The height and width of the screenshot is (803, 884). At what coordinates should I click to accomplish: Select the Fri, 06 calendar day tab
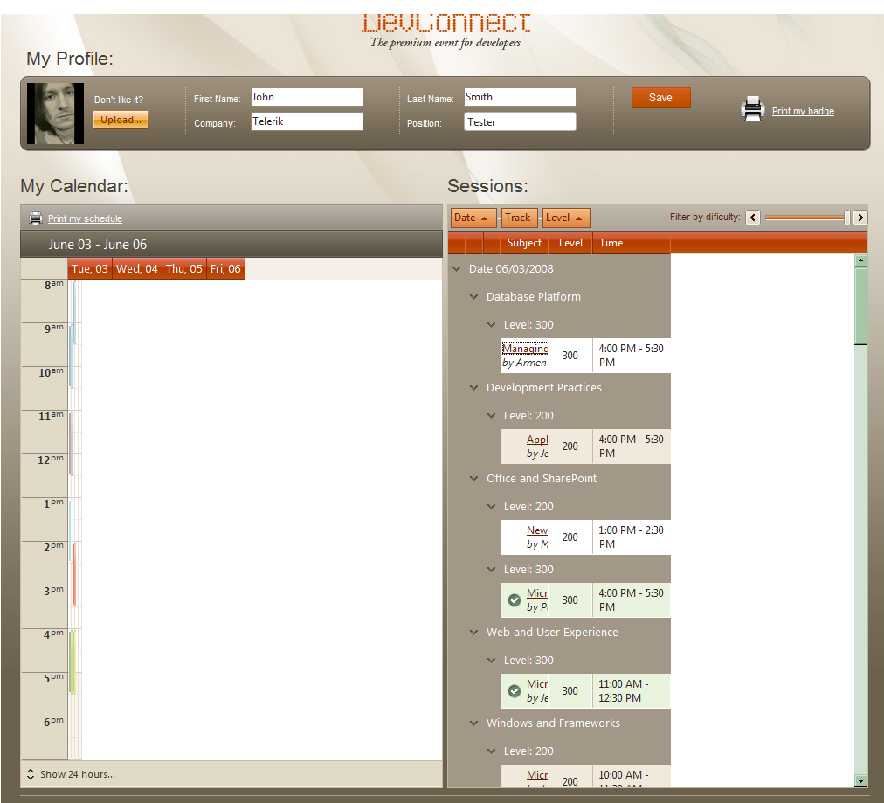pos(225,269)
